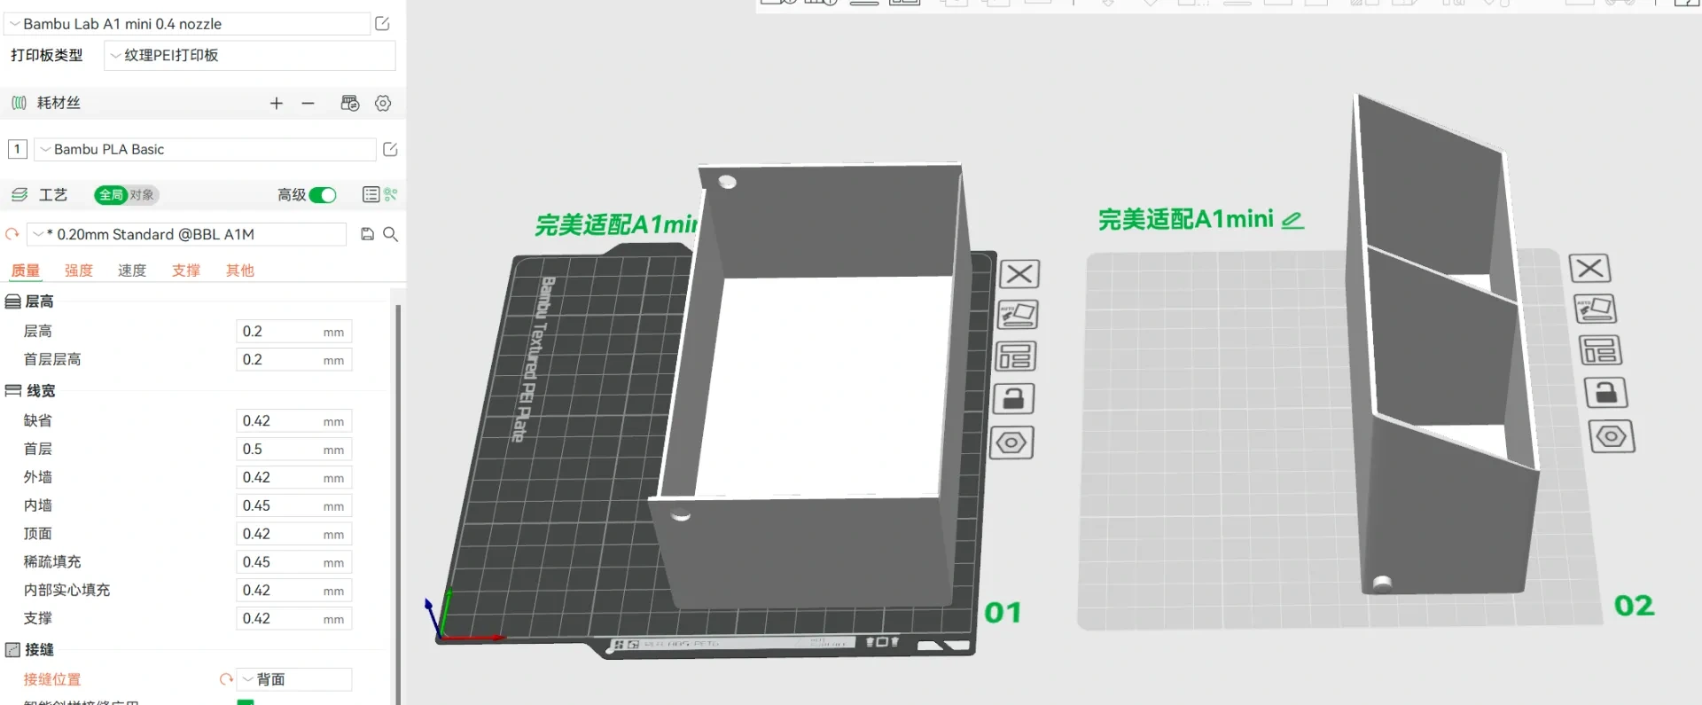Click the 首层层高 value field
This screenshot has width=1702, height=705.
[294, 360]
